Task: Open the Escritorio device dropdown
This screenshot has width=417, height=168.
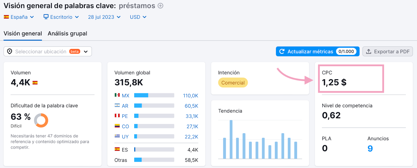Action: click(61, 17)
